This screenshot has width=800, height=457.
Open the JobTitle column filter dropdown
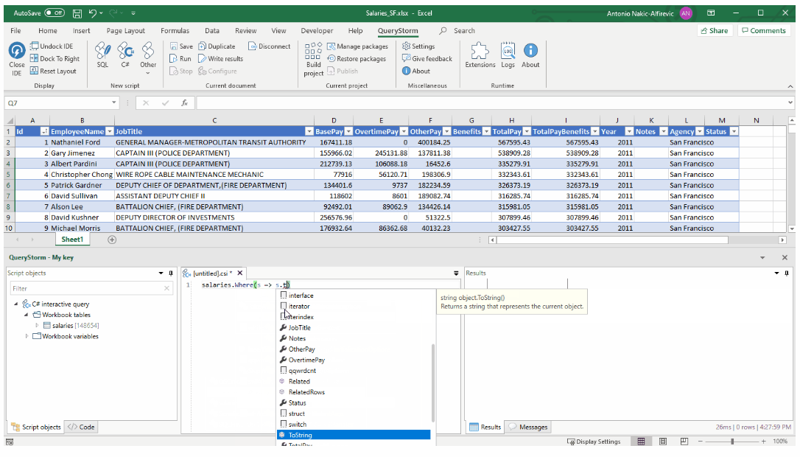[x=309, y=132]
